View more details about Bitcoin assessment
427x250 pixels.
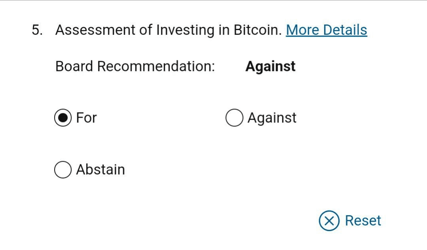[326, 30]
